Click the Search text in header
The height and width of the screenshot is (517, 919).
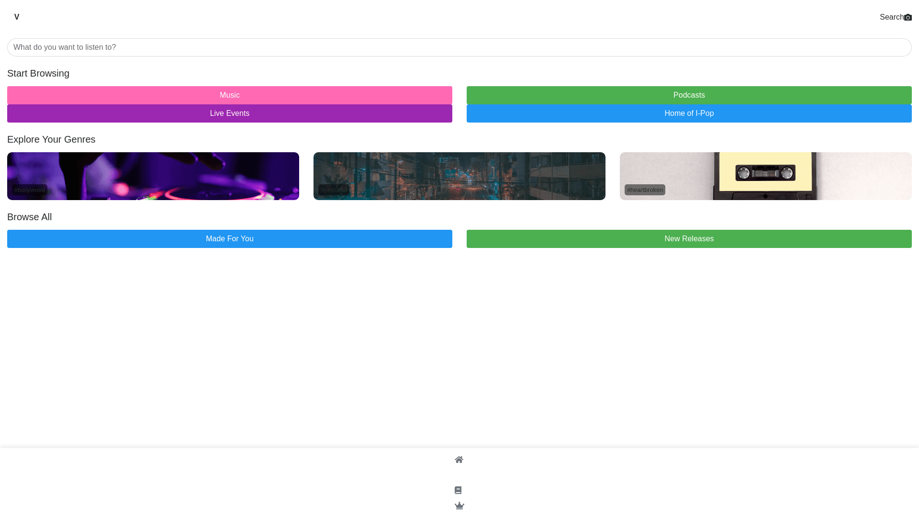(x=891, y=17)
